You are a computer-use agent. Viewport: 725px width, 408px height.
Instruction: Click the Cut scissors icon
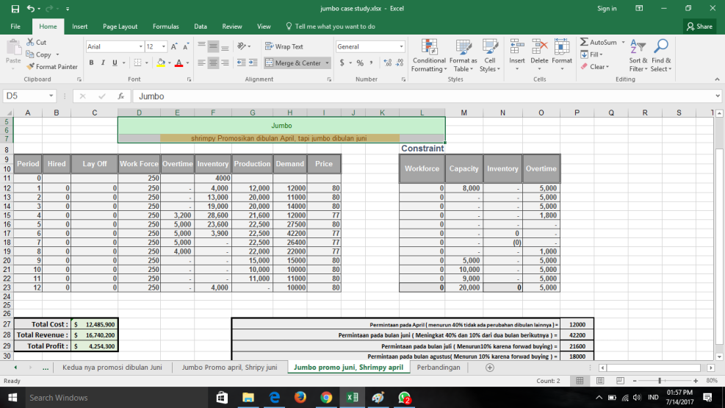tap(31, 43)
